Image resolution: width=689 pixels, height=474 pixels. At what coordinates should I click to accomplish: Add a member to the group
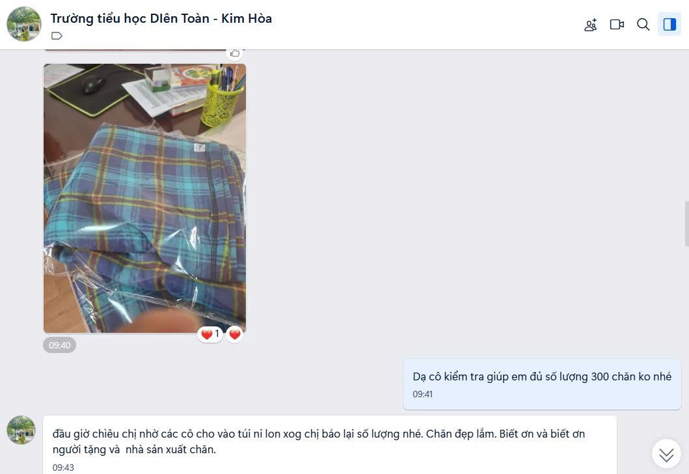click(591, 25)
